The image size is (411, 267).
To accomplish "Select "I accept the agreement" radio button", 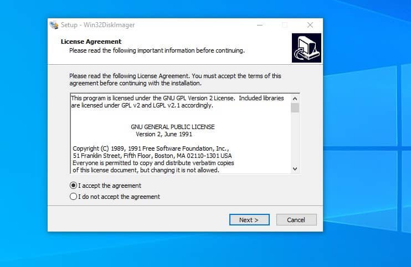I will (x=74, y=186).
